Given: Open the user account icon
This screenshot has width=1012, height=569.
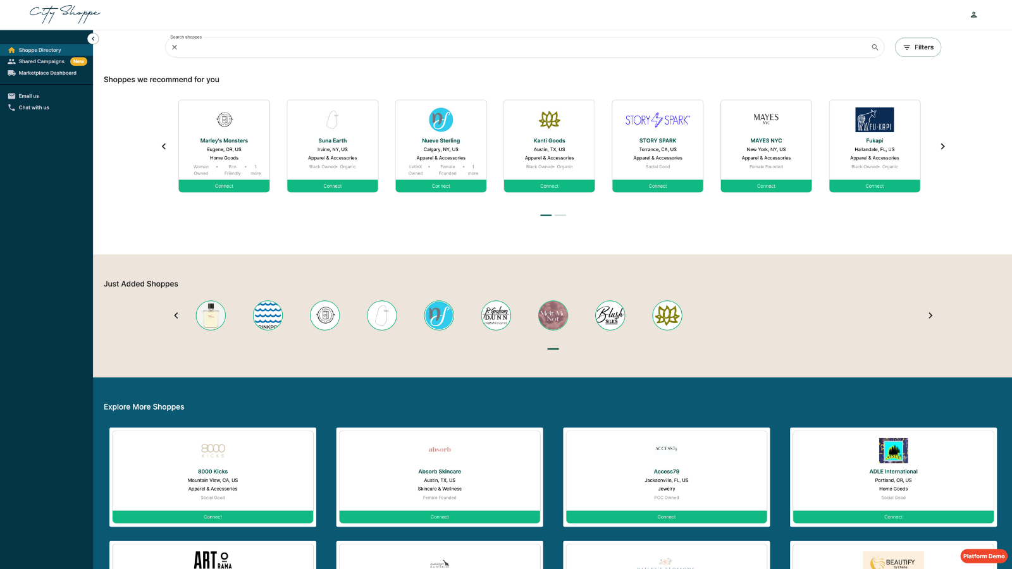Looking at the screenshot, I should (x=973, y=15).
